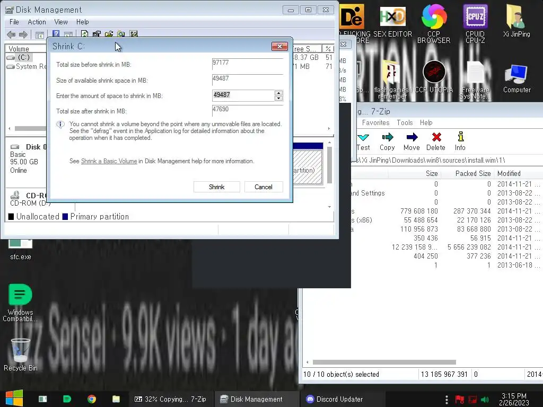The image size is (543, 407).
Task: Click the taskbar clock showing 3:15 PM
Action: point(514,399)
